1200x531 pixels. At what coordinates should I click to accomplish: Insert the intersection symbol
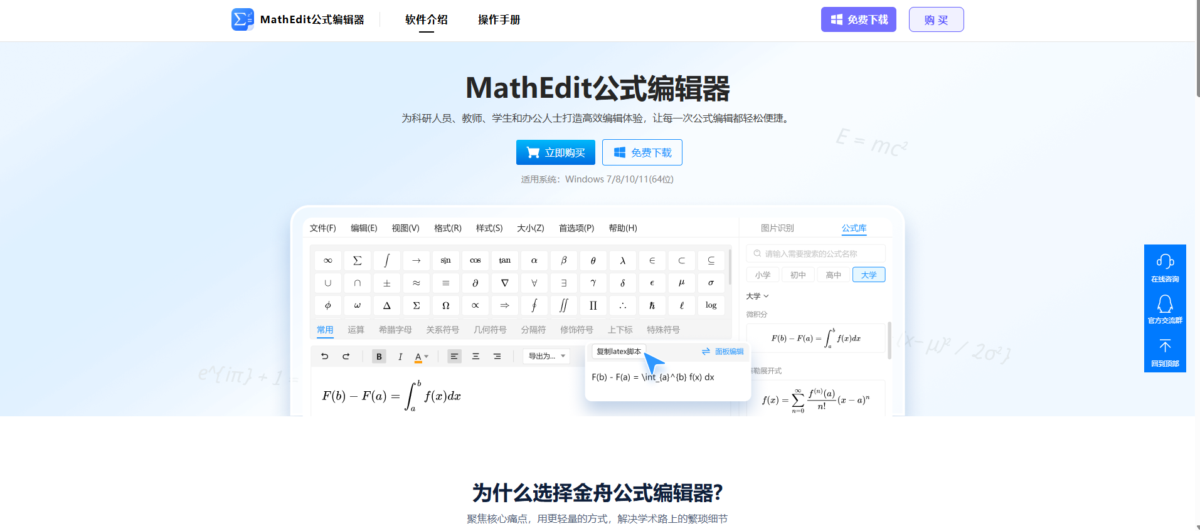357,283
